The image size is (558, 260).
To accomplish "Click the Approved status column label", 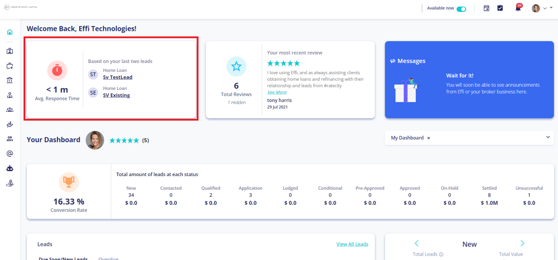I will coord(410,188).
